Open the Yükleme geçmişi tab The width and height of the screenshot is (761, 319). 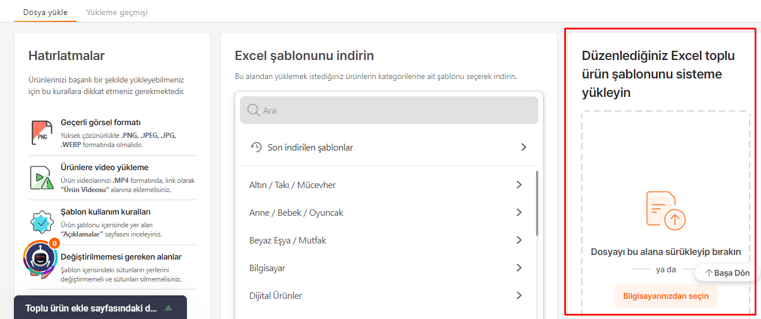point(117,12)
